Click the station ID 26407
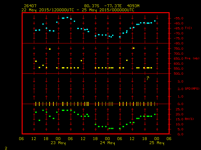 coord(30,6)
